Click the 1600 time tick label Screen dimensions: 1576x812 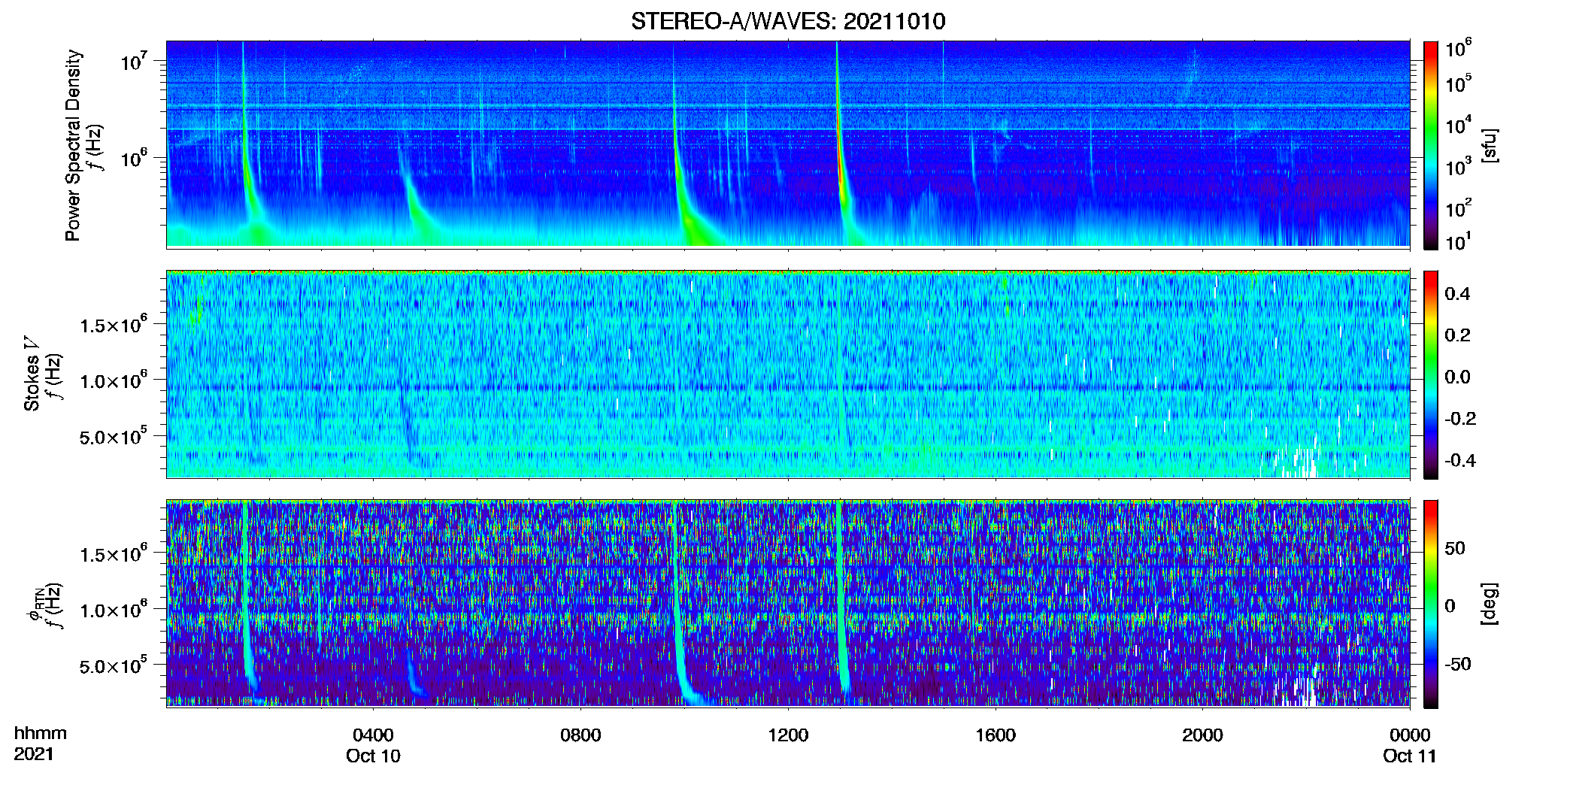(996, 735)
